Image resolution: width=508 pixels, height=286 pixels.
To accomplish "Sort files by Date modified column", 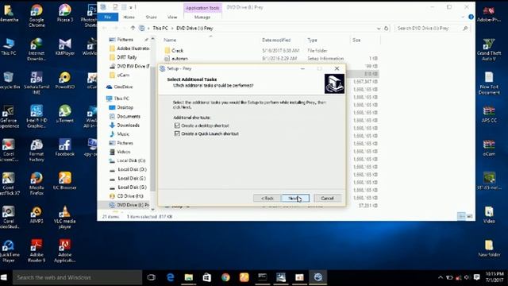I will (x=276, y=41).
